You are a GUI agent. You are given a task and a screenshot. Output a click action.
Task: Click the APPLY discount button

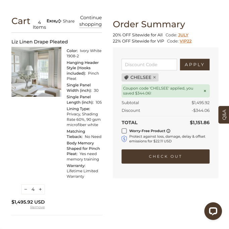tap(195, 65)
